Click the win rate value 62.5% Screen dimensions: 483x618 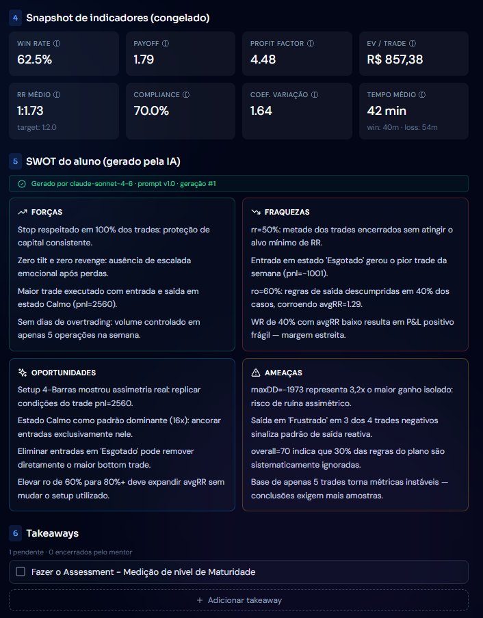(35, 59)
